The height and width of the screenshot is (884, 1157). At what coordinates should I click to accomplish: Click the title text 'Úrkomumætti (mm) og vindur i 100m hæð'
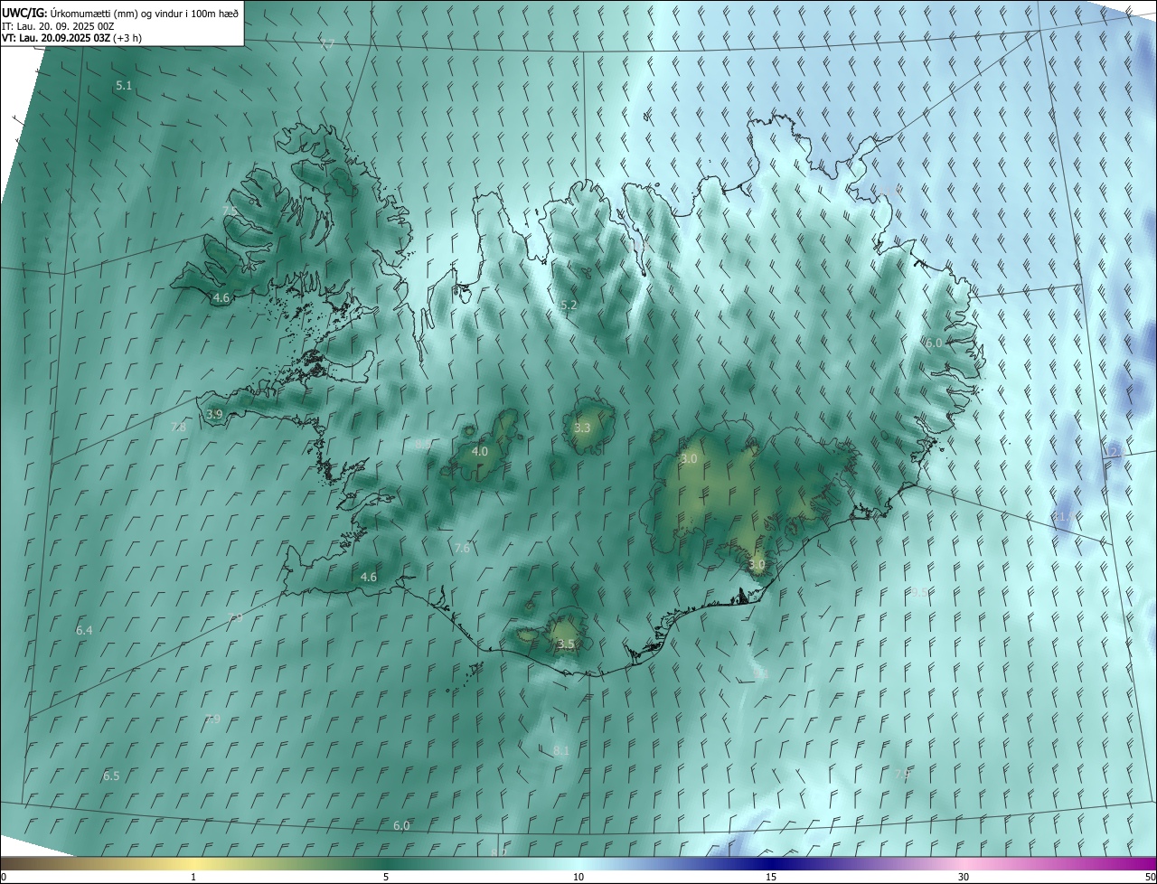(x=145, y=13)
